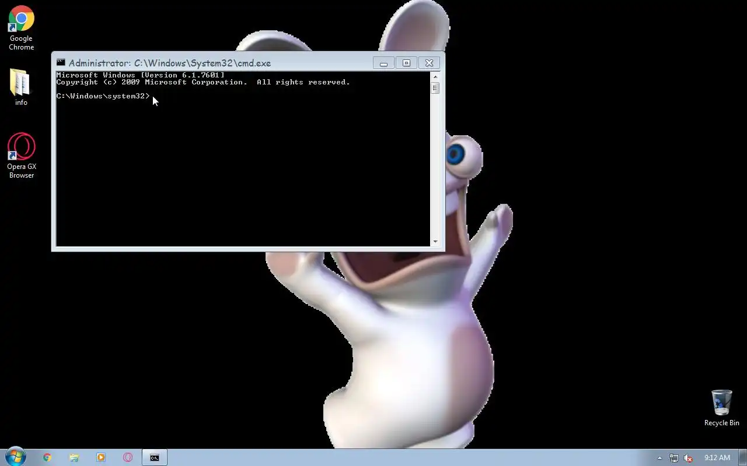The width and height of the screenshot is (747, 466).
Task: Click the console scrollbar up arrow
Action: 435,76
